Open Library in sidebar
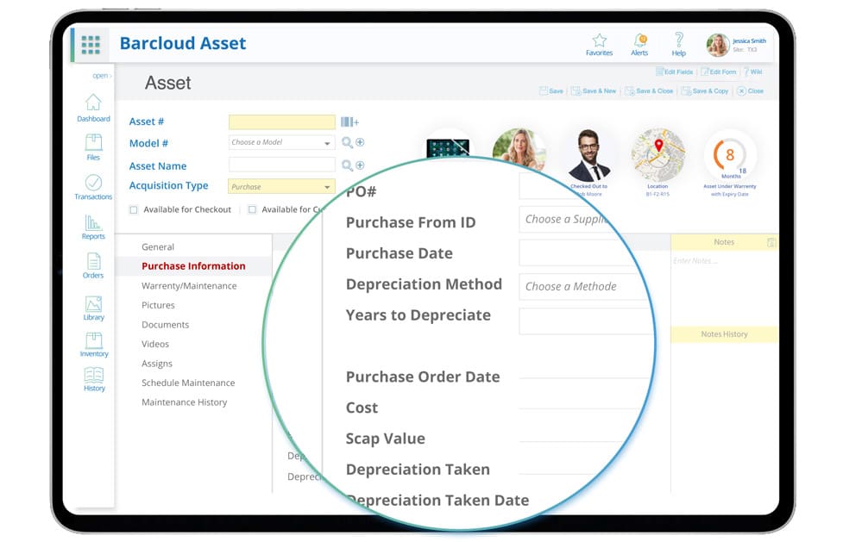 click(x=93, y=308)
